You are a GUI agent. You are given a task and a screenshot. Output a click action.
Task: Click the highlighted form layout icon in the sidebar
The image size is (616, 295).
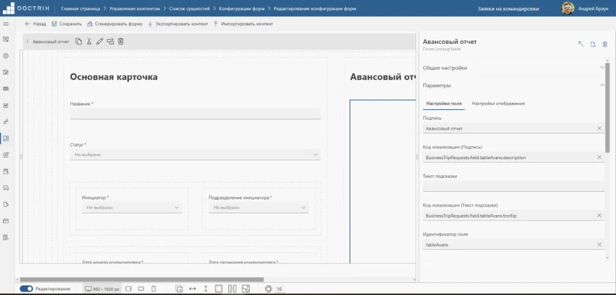tap(6, 138)
